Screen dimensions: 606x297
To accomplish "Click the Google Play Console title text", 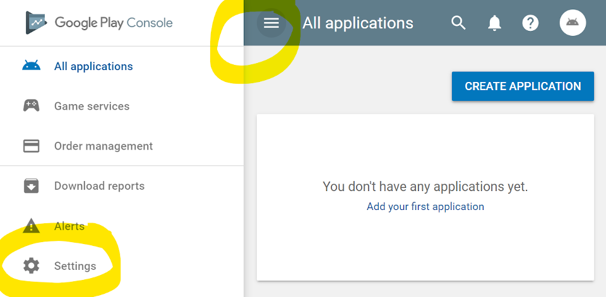I will pyautogui.click(x=113, y=23).
